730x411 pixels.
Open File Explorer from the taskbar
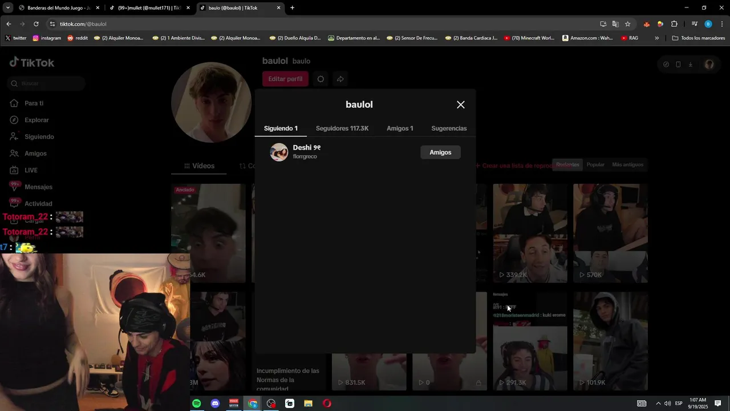(x=309, y=404)
